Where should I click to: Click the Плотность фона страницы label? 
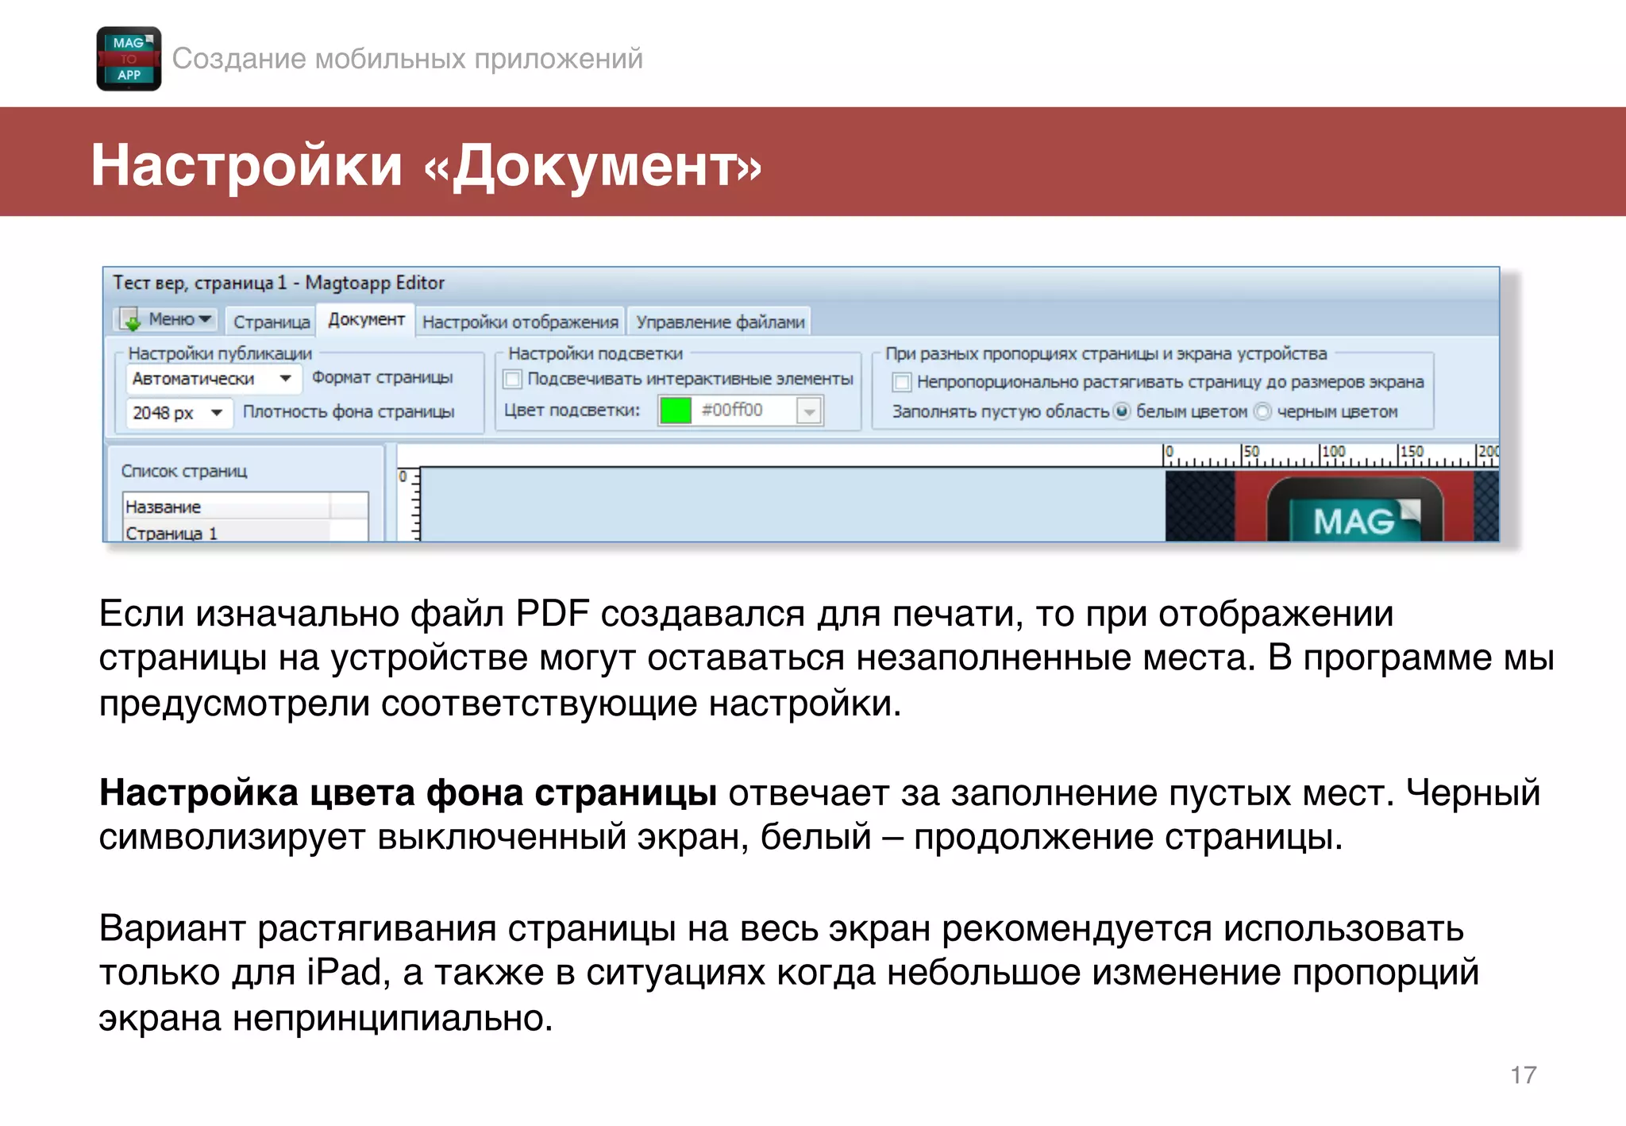349,411
